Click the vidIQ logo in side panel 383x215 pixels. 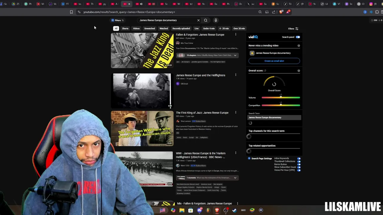(253, 37)
